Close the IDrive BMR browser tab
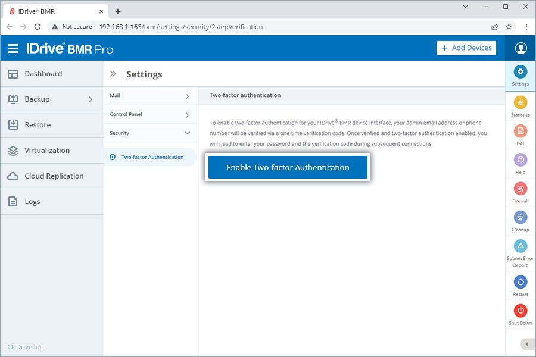The image size is (536, 357). (x=101, y=11)
